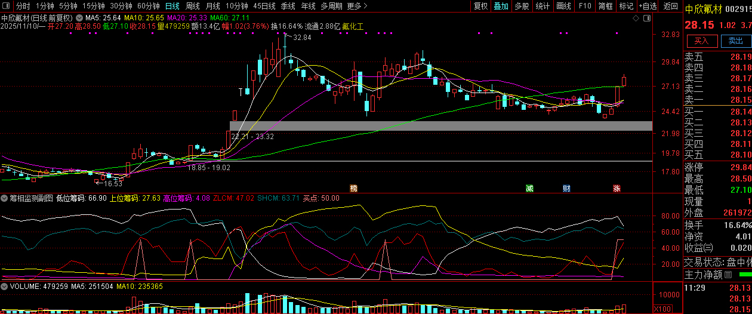Image resolution: width=752 pixels, height=314 pixels.
Task: Add stock with +自选 button
Action: (x=648, y=6)
